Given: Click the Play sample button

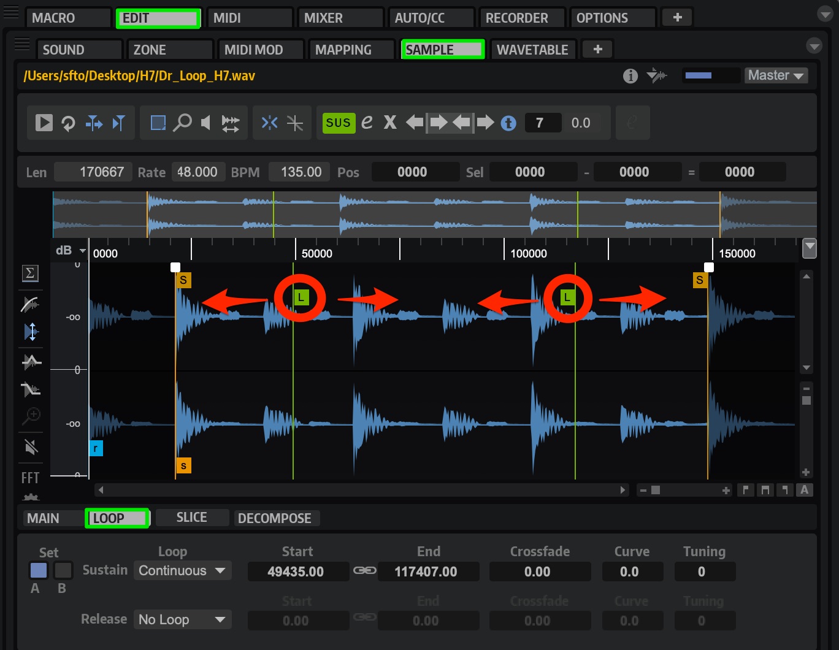Looking at the screenshot, I should click(x=44, y=123).
